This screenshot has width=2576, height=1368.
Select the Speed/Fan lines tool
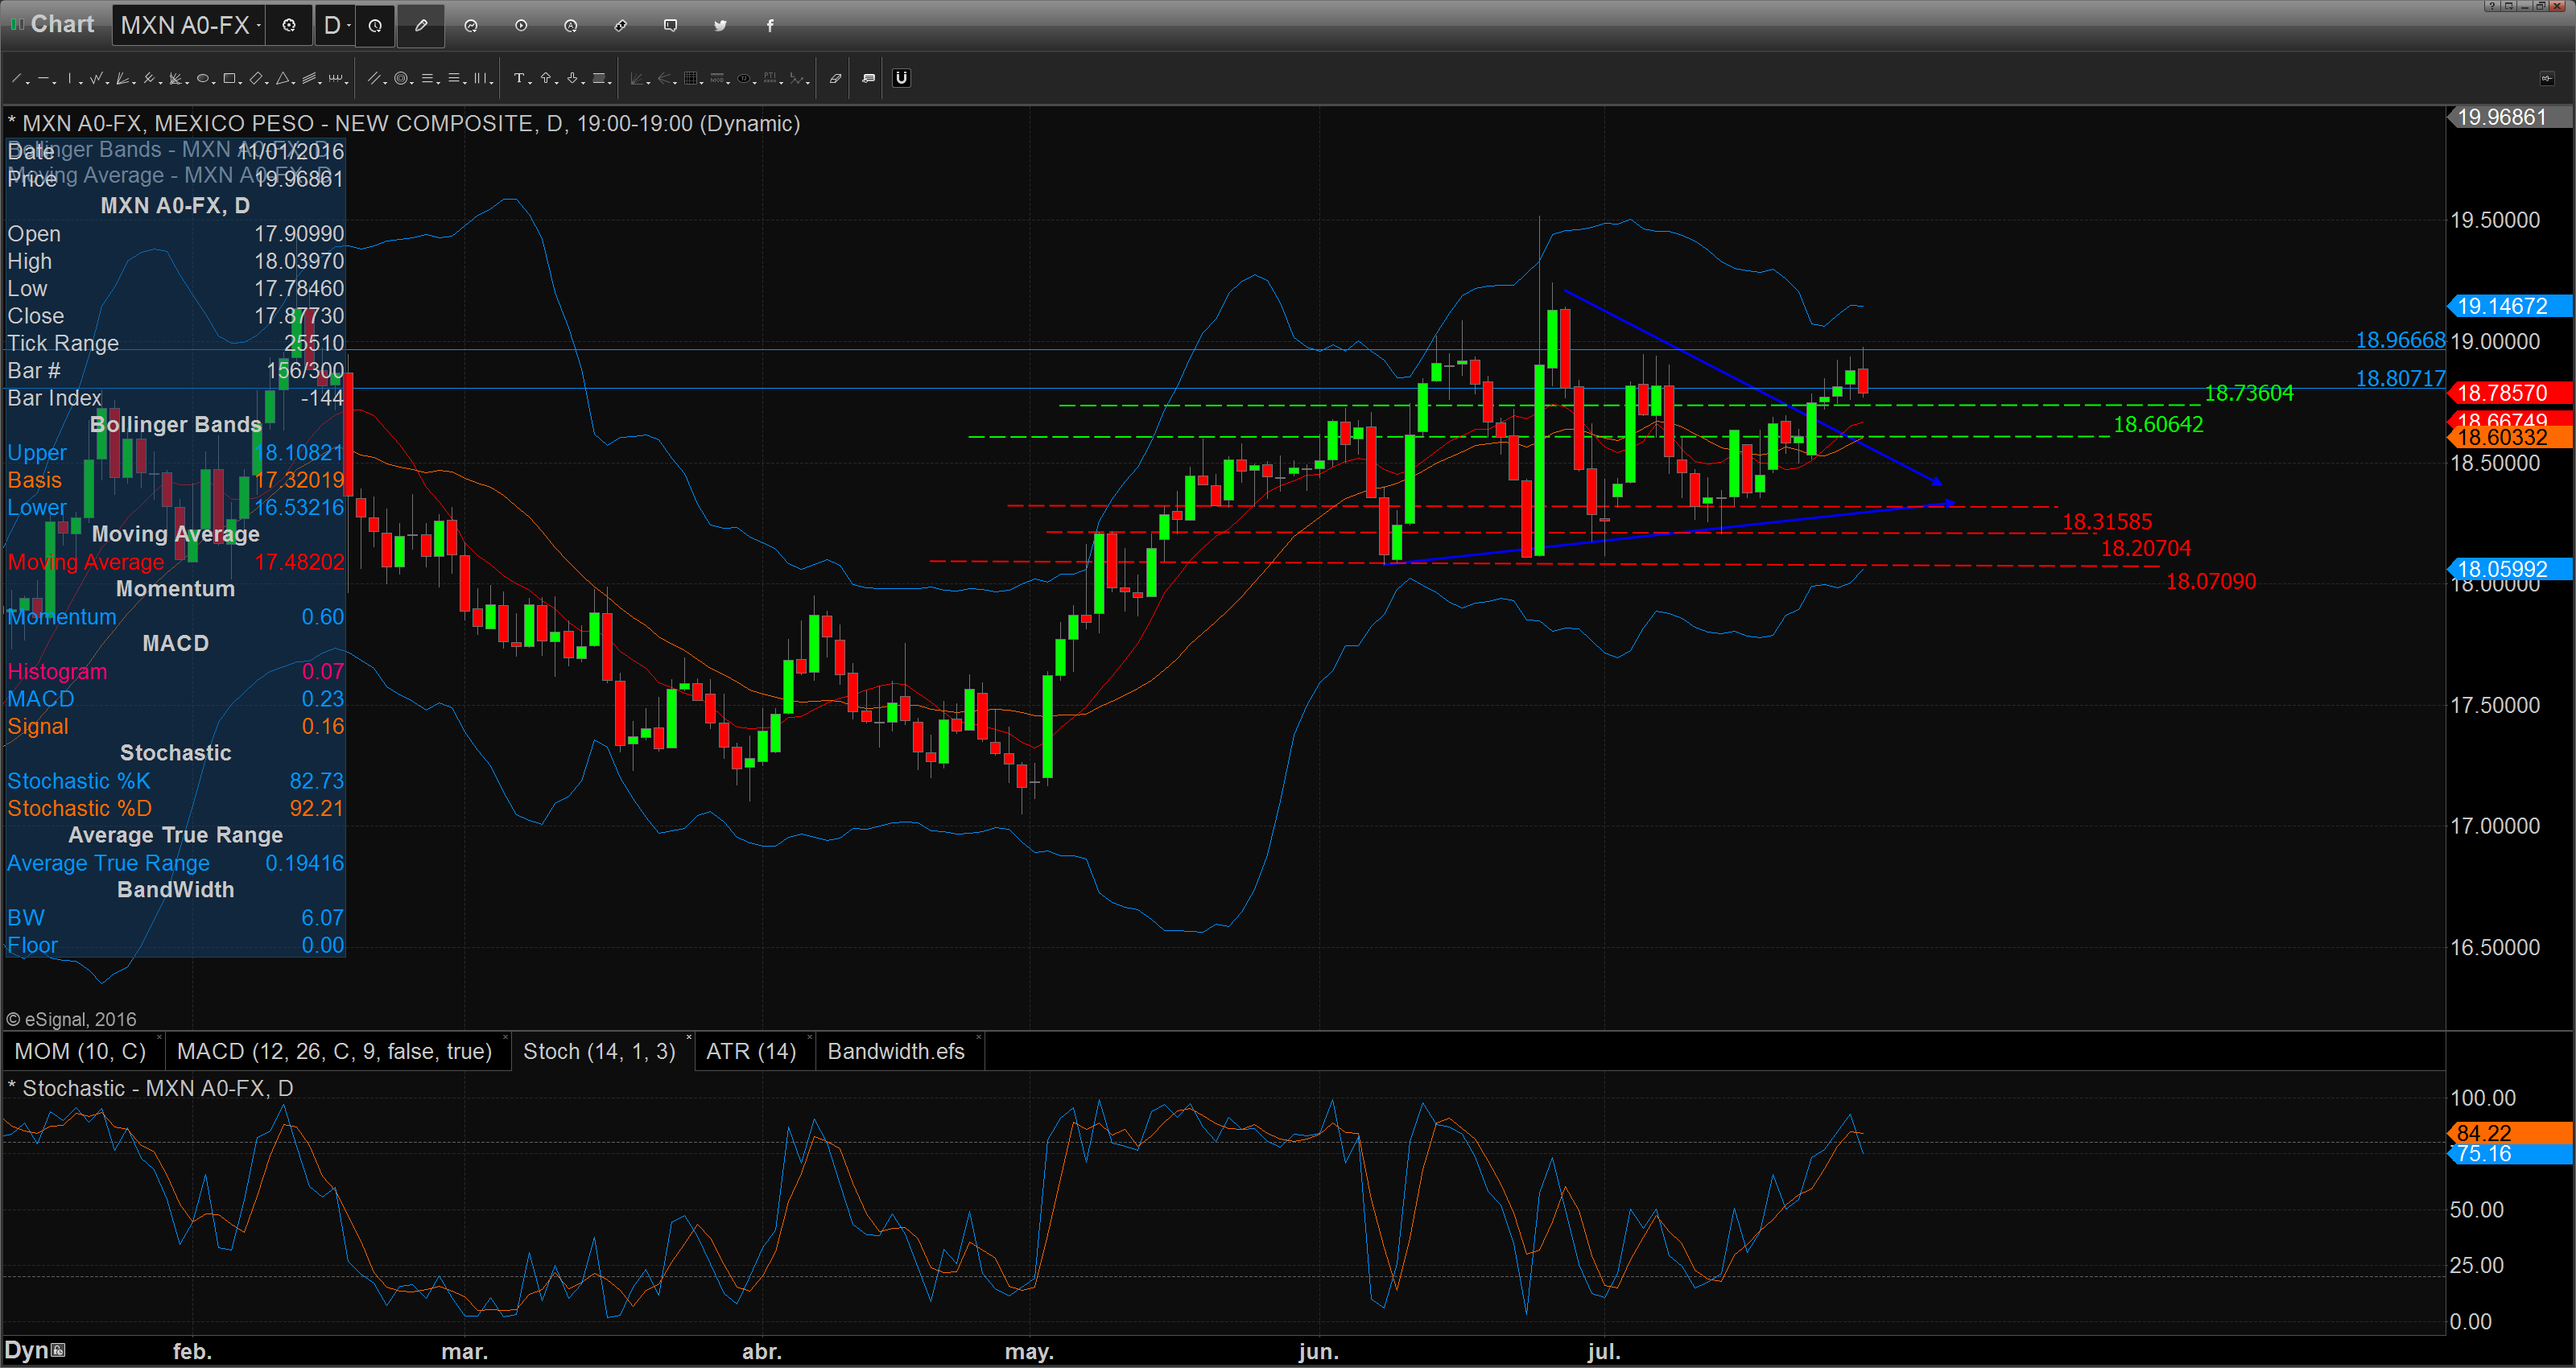(122, 78)
